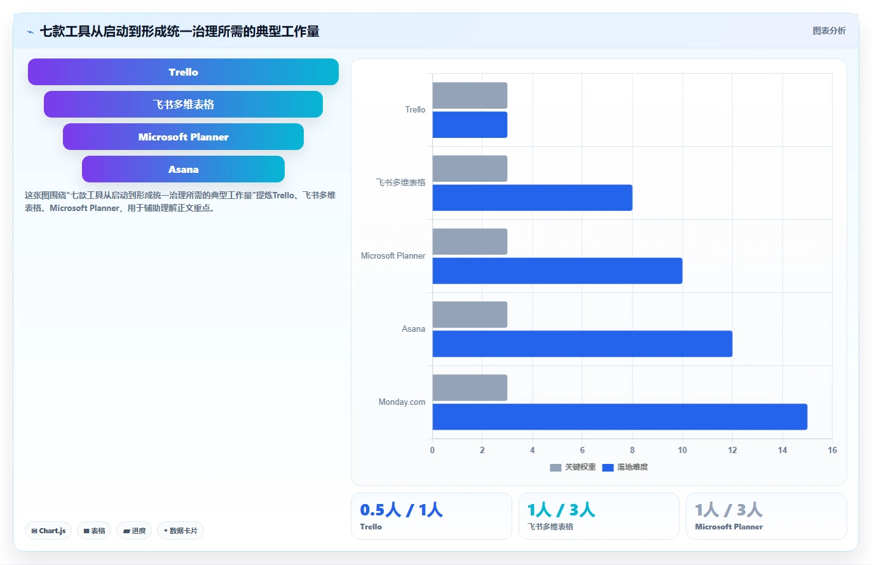Click the 进度 tag chip

point(134,531)
